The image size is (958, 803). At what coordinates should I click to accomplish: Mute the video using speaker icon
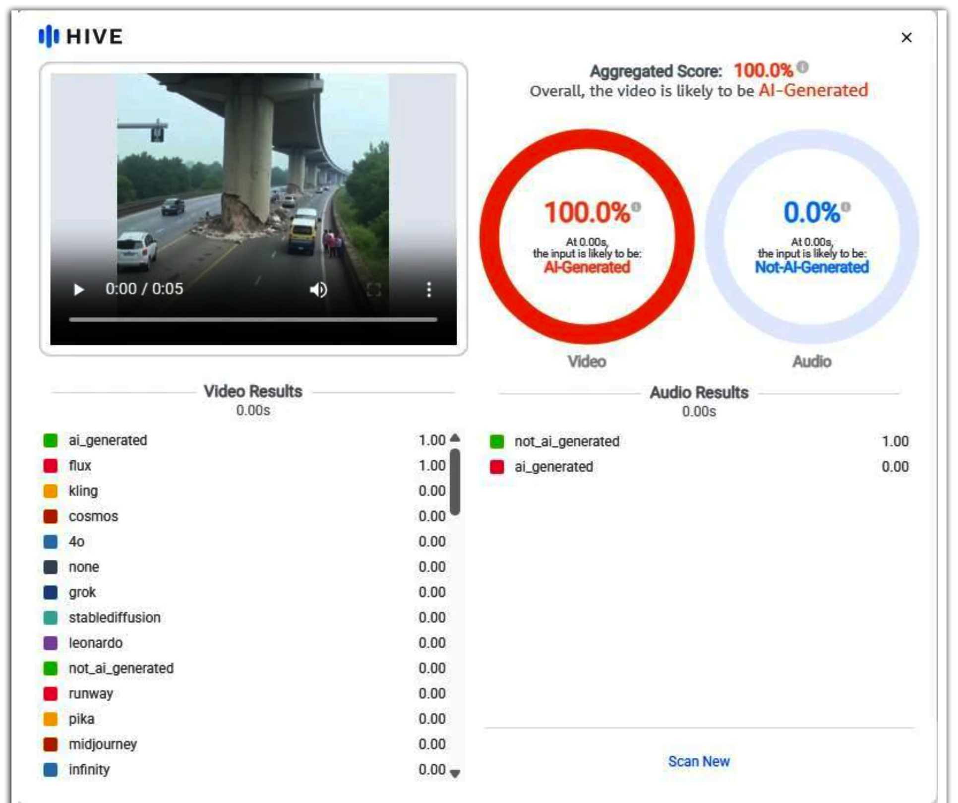pyautogui.click(x=318, y=290)
